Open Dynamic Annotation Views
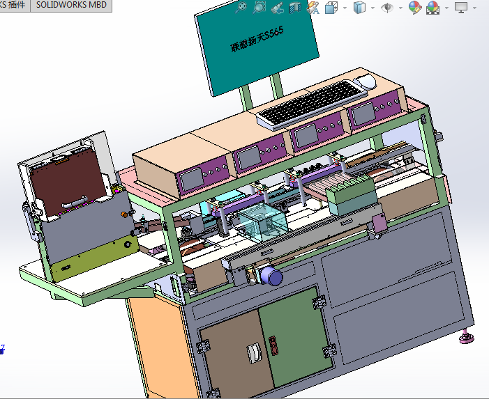 (x=313, y=8)
